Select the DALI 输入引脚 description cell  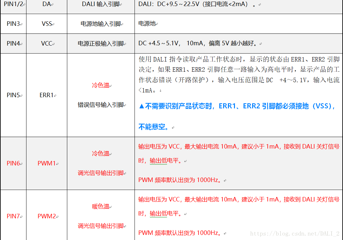coord(100,4)
